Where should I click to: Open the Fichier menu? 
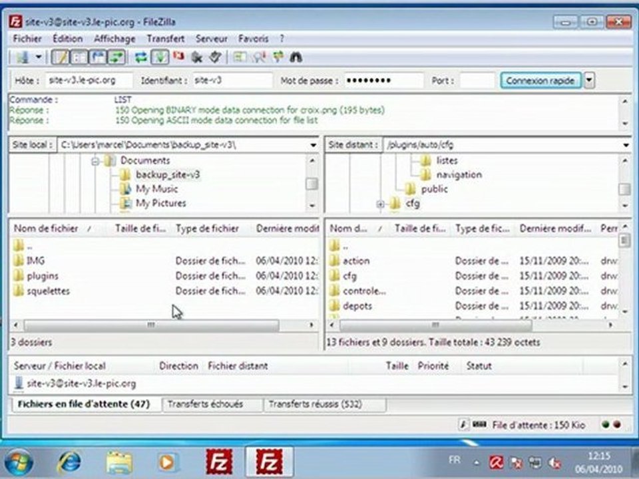(27, 39)
